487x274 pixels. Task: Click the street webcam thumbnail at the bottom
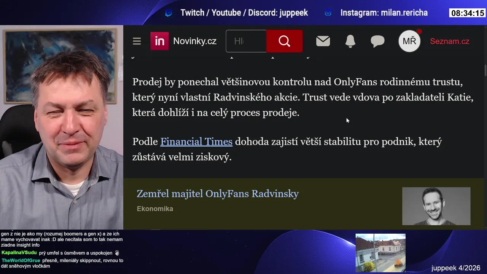coord(380,253)
